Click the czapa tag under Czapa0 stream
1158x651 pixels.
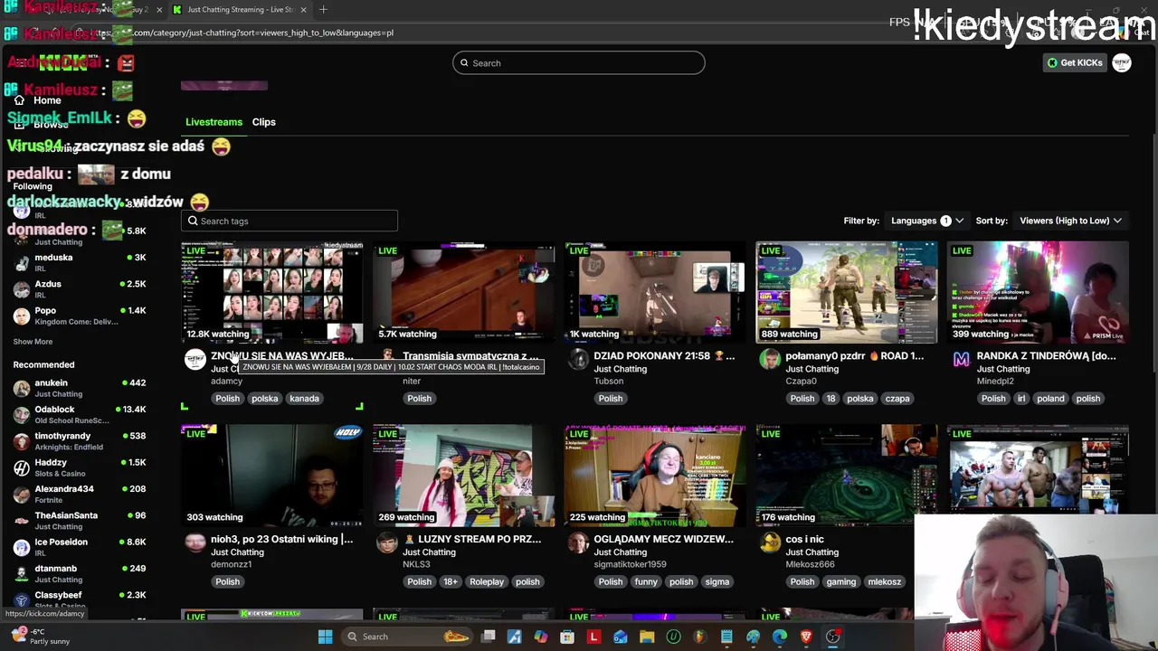coord(897,399)
